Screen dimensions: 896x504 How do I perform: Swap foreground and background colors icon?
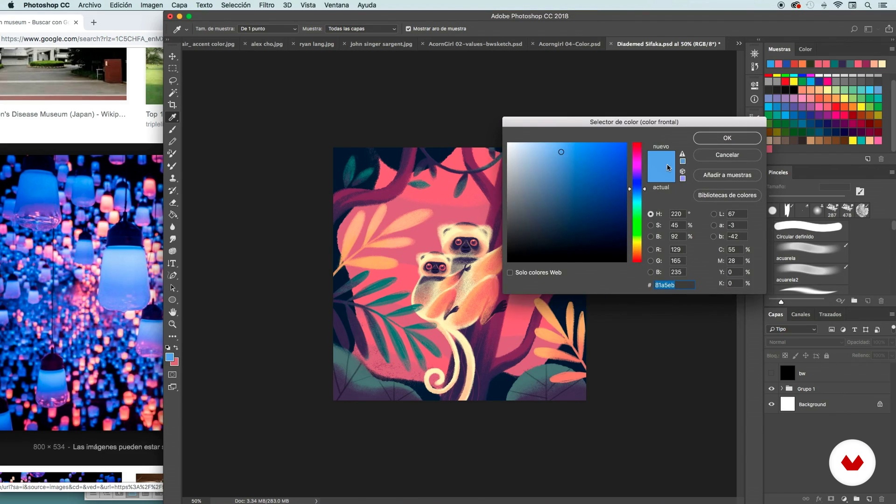(176, 347)
